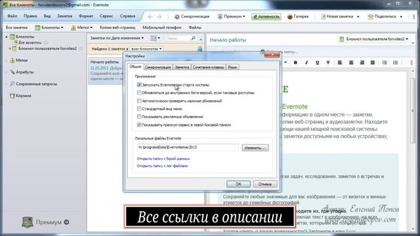Screen dimensions: 420x236
Task: Select Блокнот пользователя forvideo2 in sidebar
Action: click(47, 49)
